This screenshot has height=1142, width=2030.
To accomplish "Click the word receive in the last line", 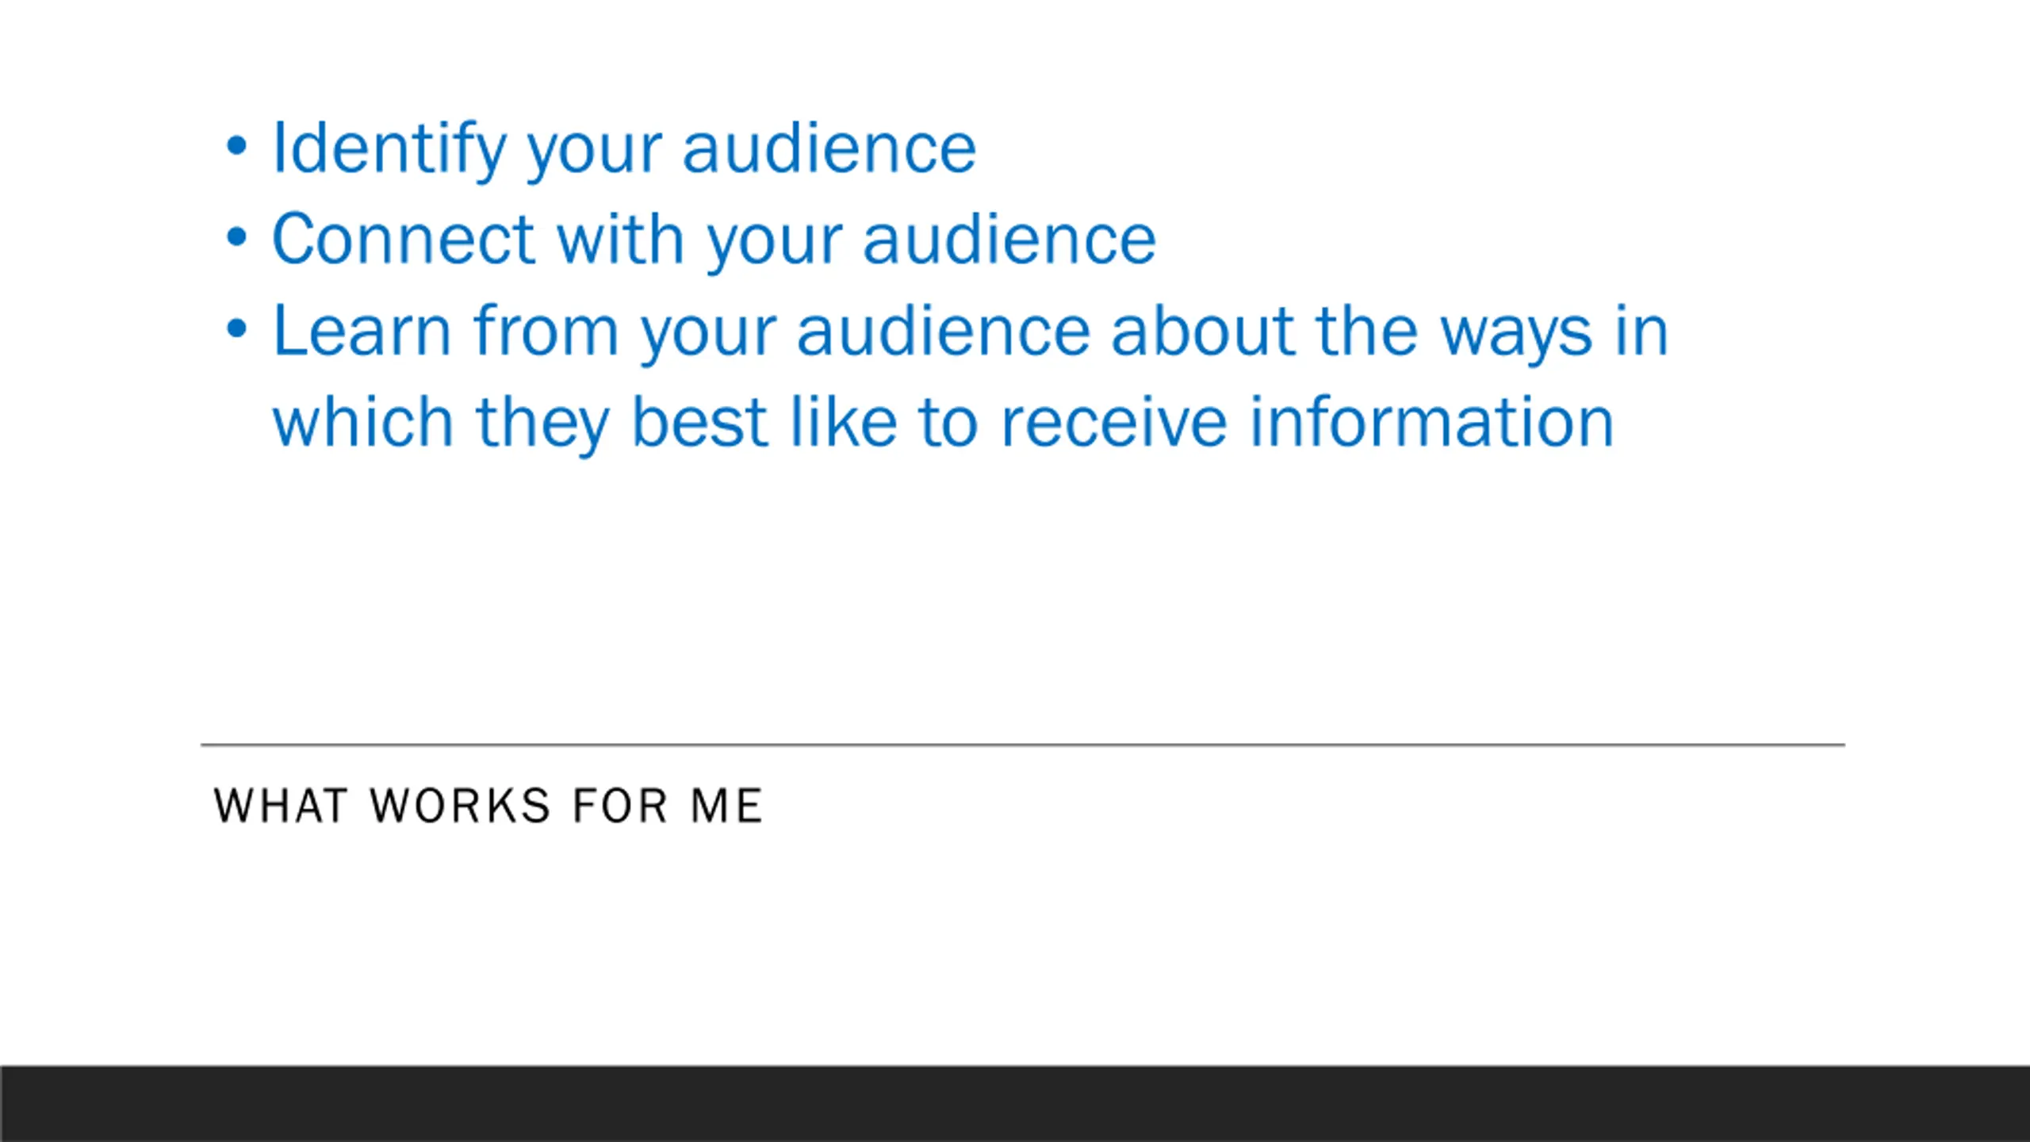I will click(x=1114, y=423).
